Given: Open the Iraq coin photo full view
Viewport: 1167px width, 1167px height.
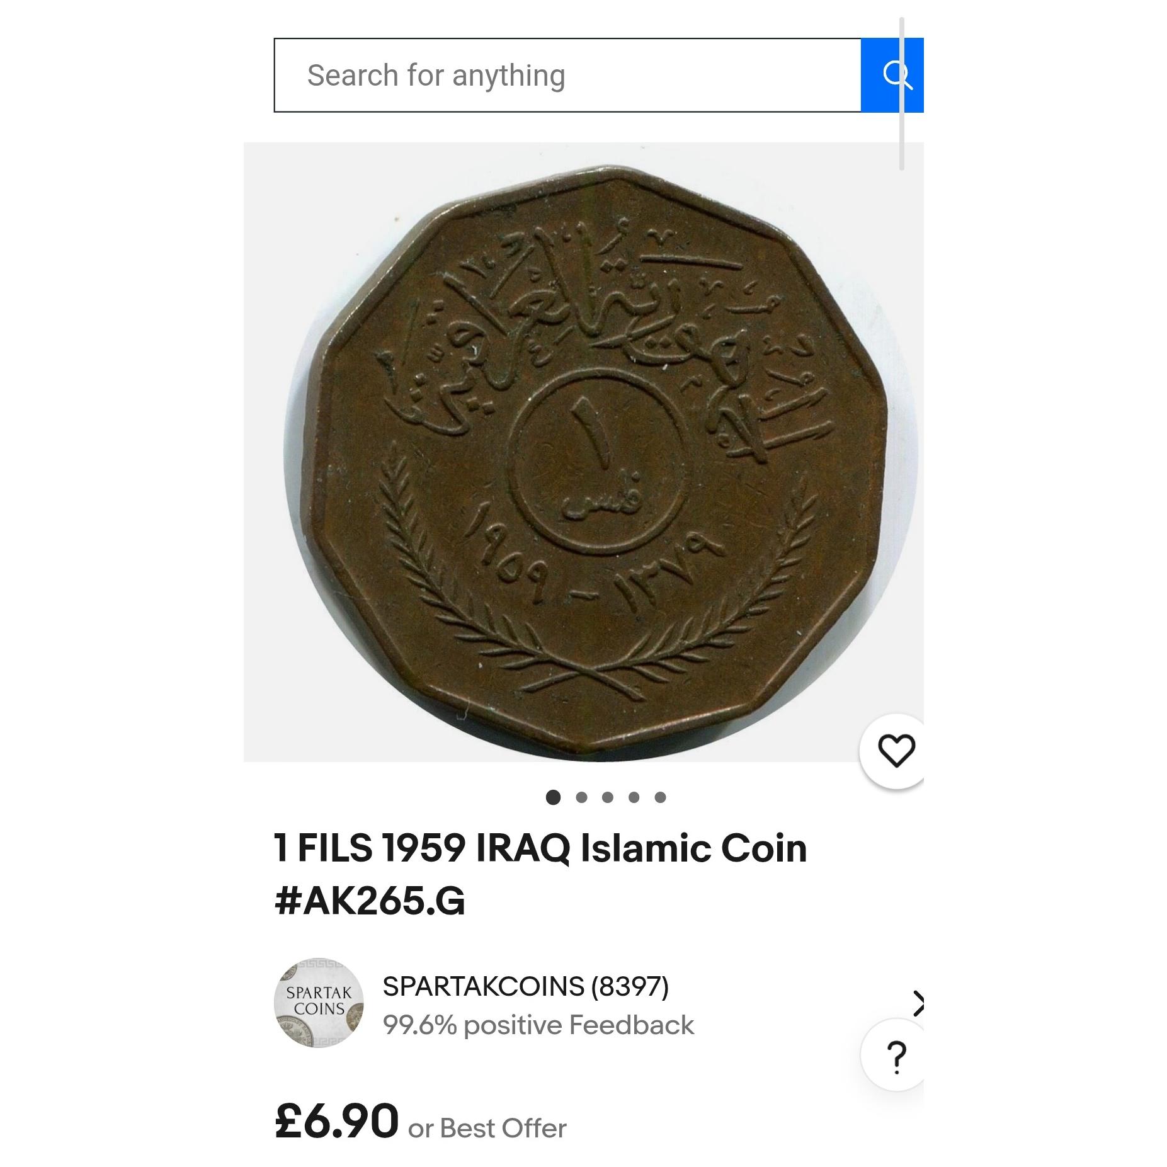Looking at the screenshot, I should tap(583, 452).
